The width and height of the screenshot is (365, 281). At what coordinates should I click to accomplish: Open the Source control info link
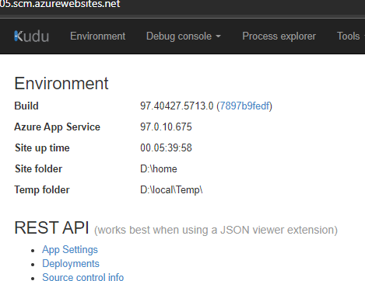coord(83,277)
